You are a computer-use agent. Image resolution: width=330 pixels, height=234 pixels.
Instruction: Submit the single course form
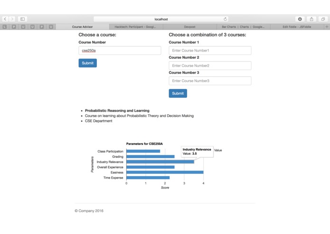click(x=87, y=63)
